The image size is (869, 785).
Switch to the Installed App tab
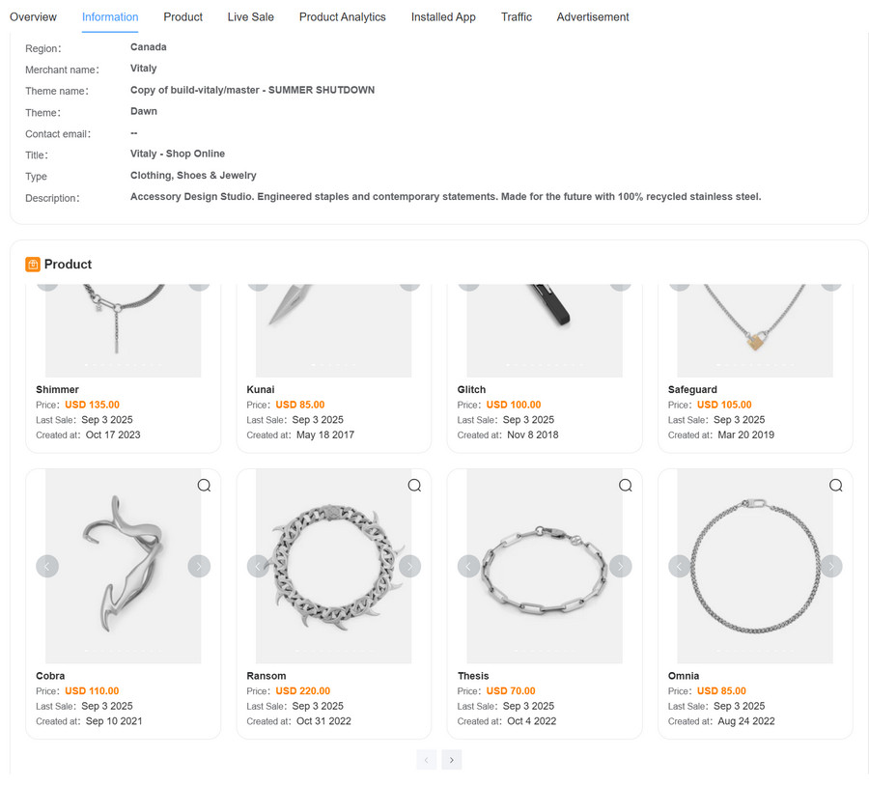443,17
